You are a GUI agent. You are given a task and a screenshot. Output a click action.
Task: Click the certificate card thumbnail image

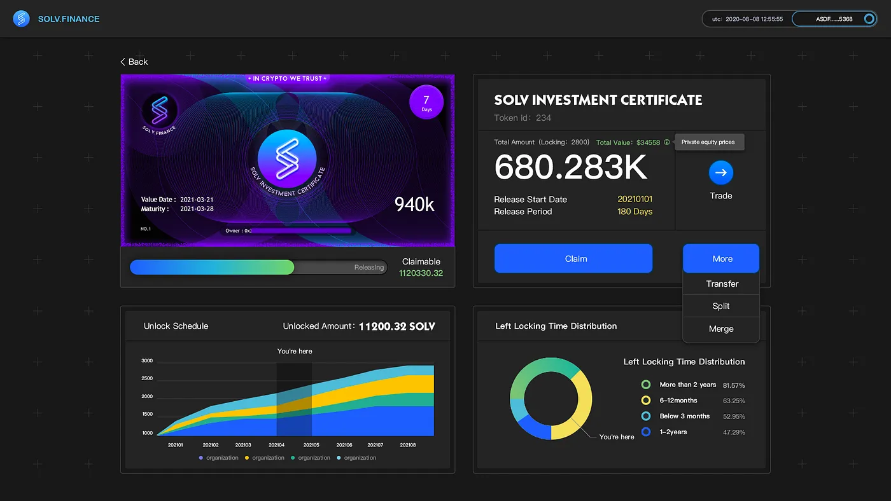point(288,160)
